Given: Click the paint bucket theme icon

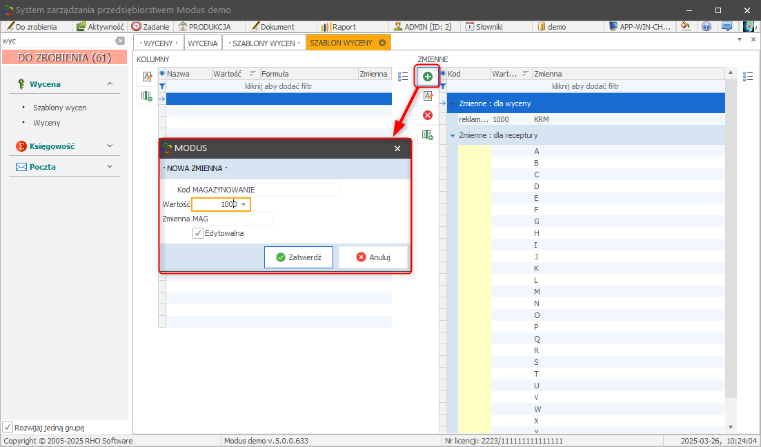Looking at the screenshot, I should [x=685, y=27].
